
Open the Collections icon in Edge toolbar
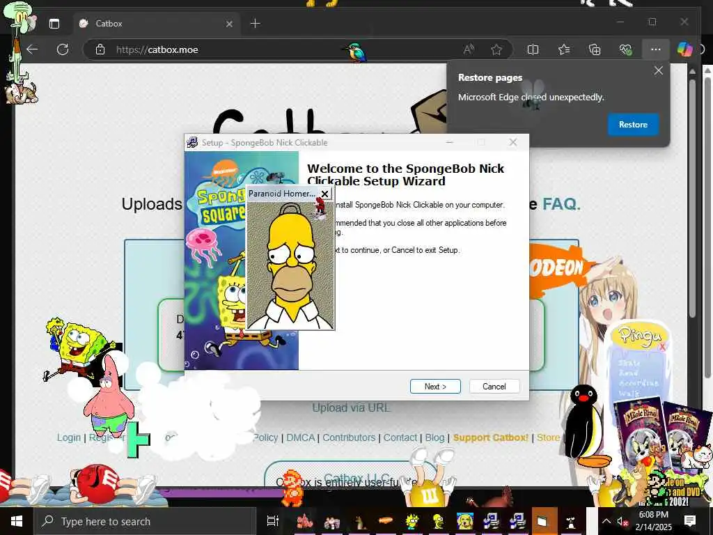[595, 49]
